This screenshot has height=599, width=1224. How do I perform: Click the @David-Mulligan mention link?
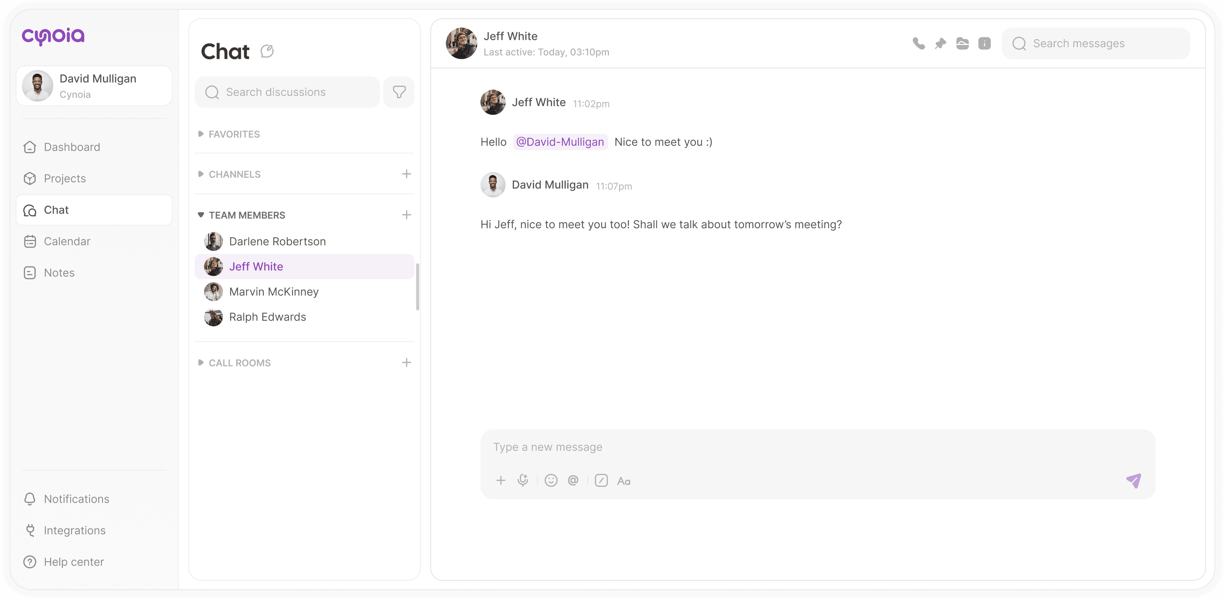560,142
